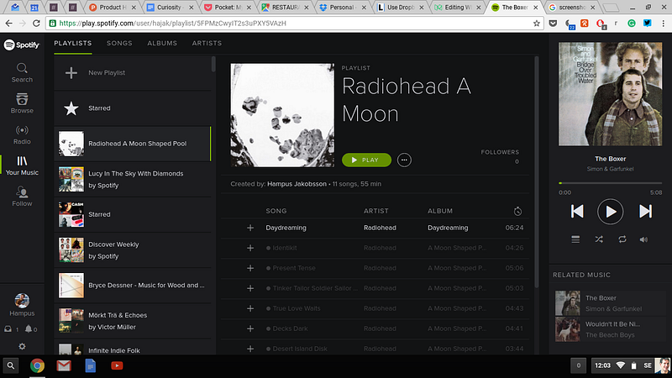This screenshot has width=672, height=378.
Task: Open Wouldn't It Be Ni... related track
Action: click(x=611, y=329)
